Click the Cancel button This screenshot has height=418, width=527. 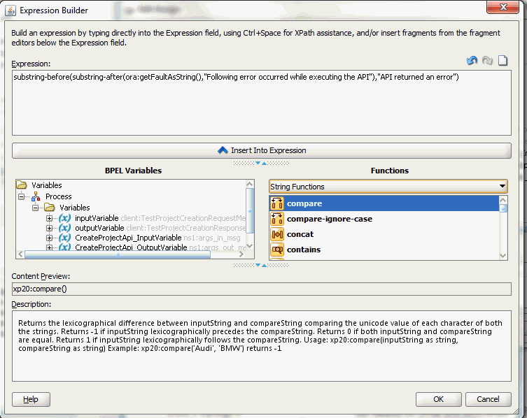488,399
